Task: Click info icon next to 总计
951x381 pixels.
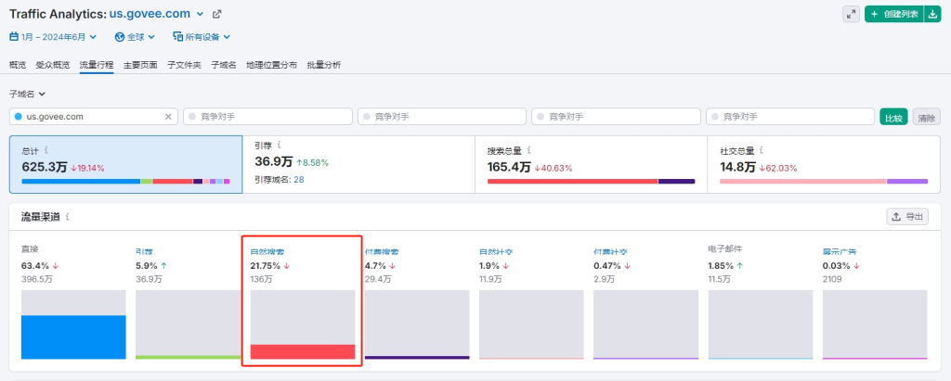Action: (x=46, y=150)
